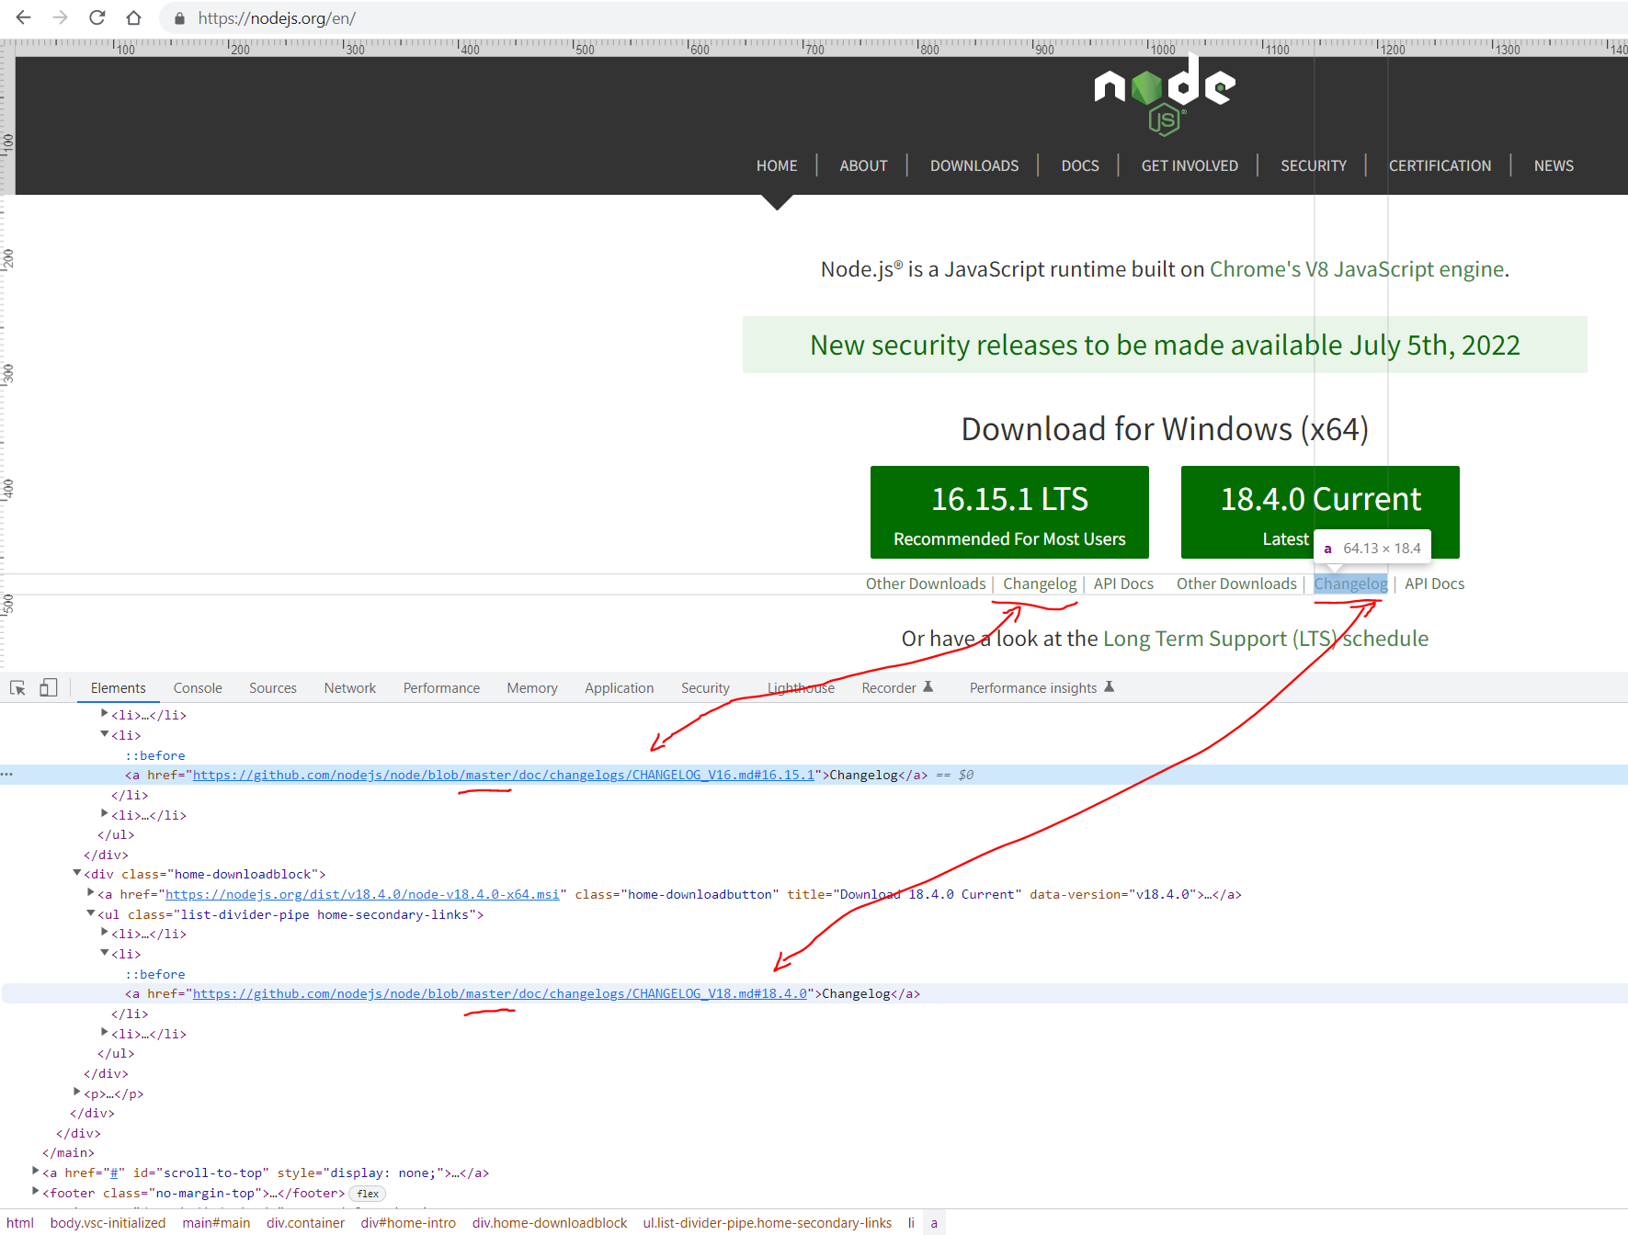Expand the collapsed li element above the highlighted Changelog node

(104, 714)
